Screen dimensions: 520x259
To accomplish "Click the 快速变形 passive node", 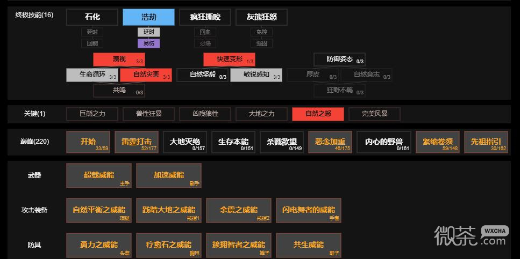I will (229, 60).
